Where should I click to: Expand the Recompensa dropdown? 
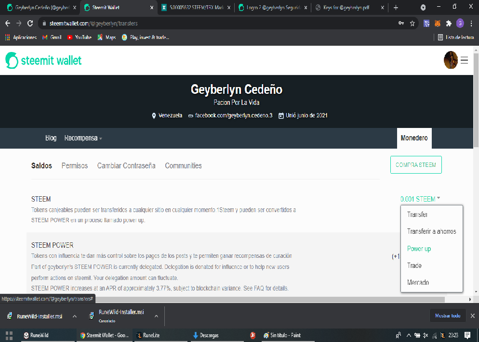[x=83, y=138]
